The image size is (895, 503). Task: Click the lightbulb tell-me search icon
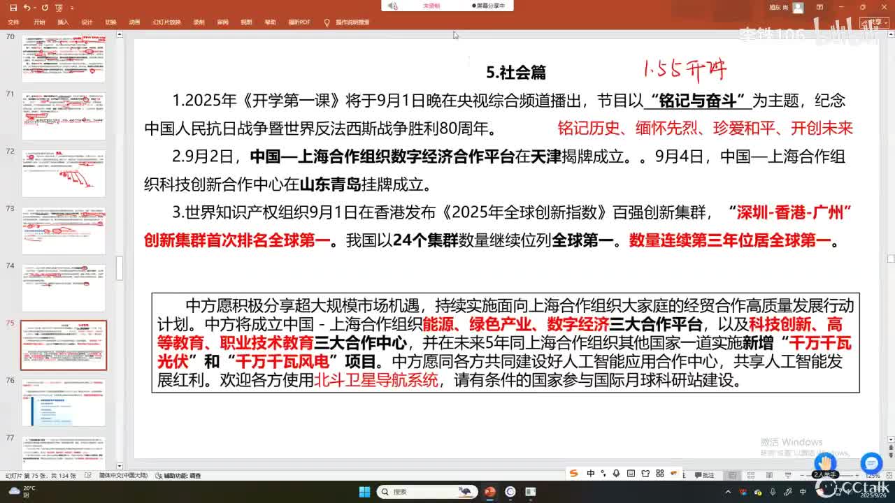[x=327, y=22]
